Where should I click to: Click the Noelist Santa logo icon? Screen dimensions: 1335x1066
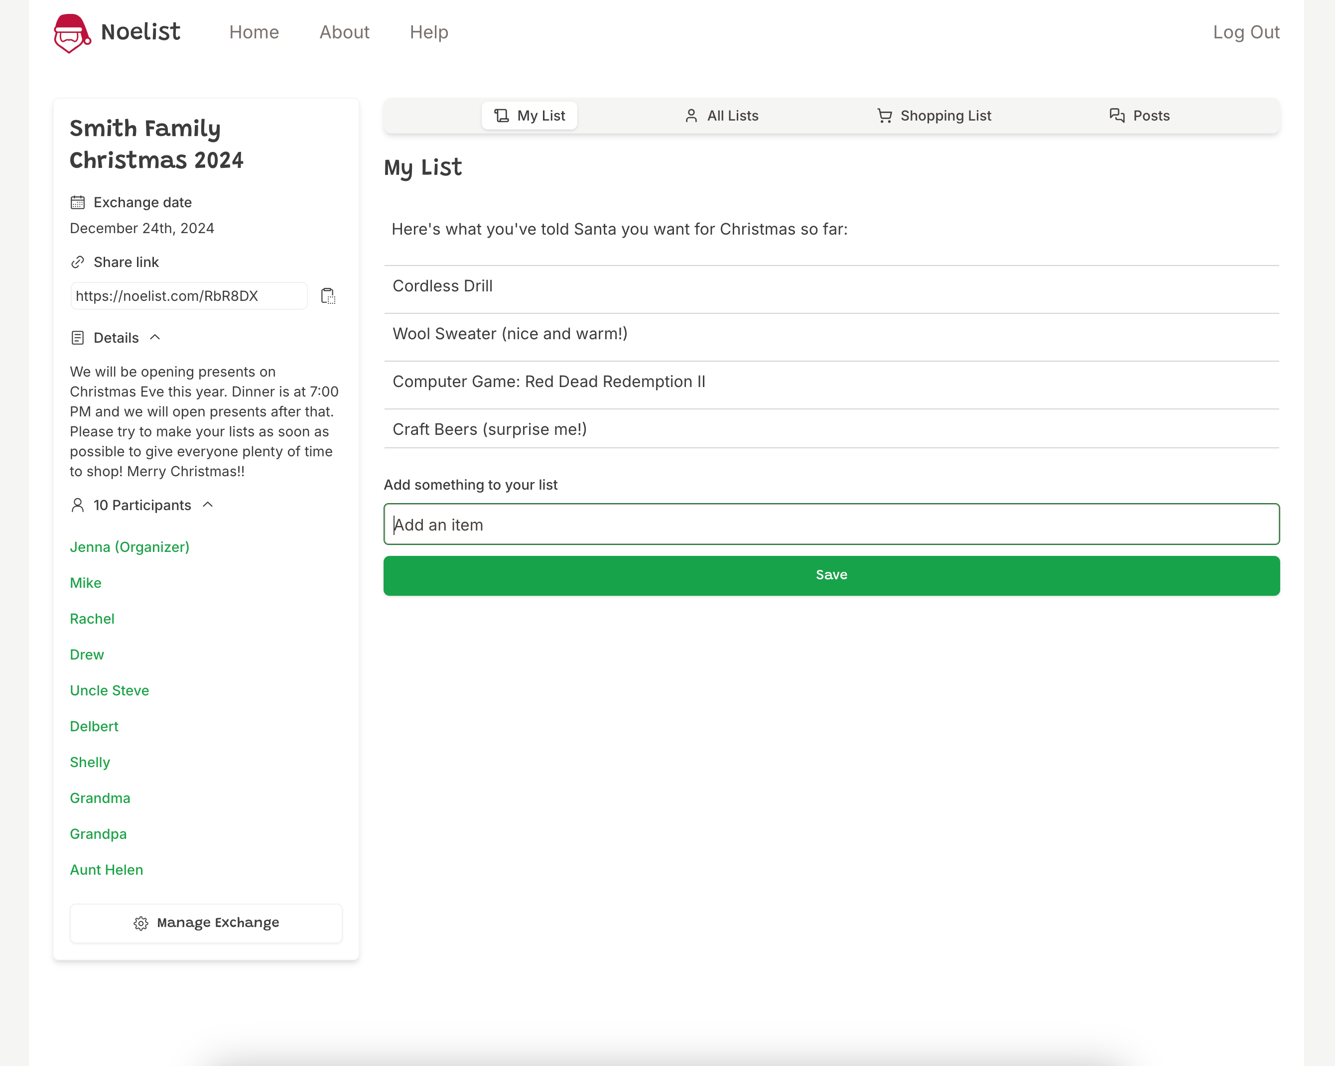click(x=72, y=33)
